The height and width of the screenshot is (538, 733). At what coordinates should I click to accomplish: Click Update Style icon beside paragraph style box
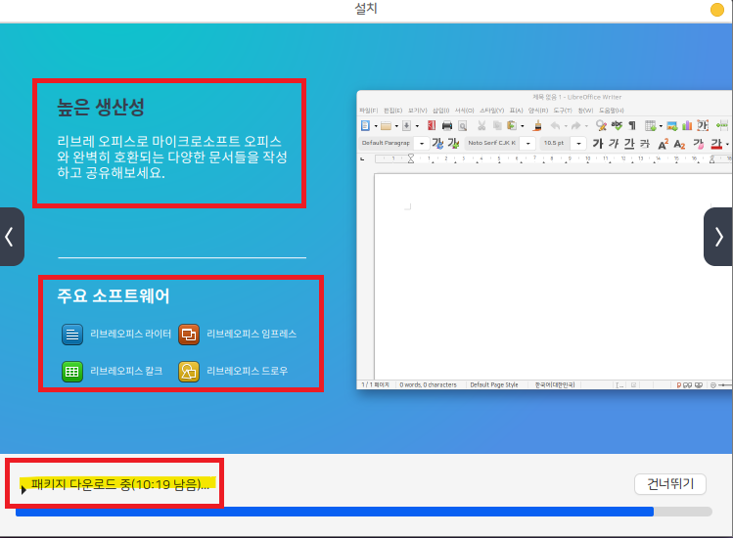(x=437, y=143)
